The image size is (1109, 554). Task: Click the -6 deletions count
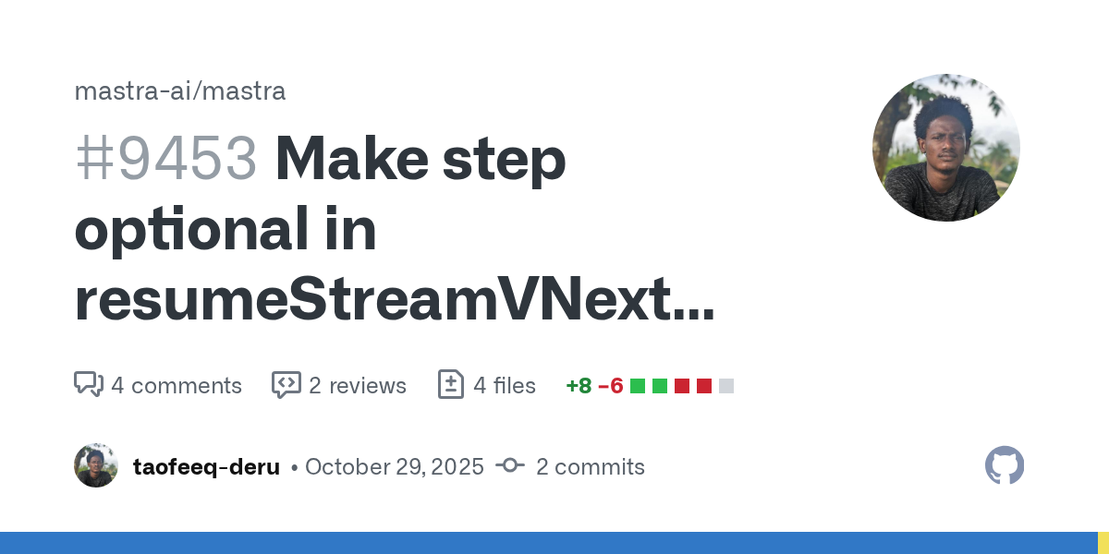(x=610, y=386)
